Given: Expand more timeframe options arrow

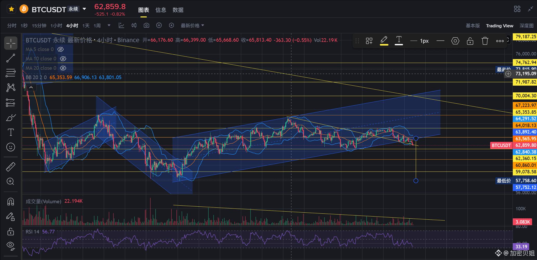Looking at the screenshot, I should click(109, 26).
